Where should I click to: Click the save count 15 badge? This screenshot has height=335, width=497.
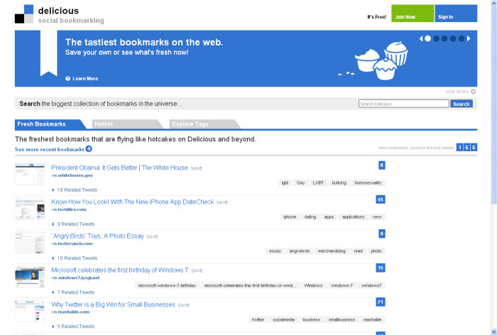[x=381, y=268]
